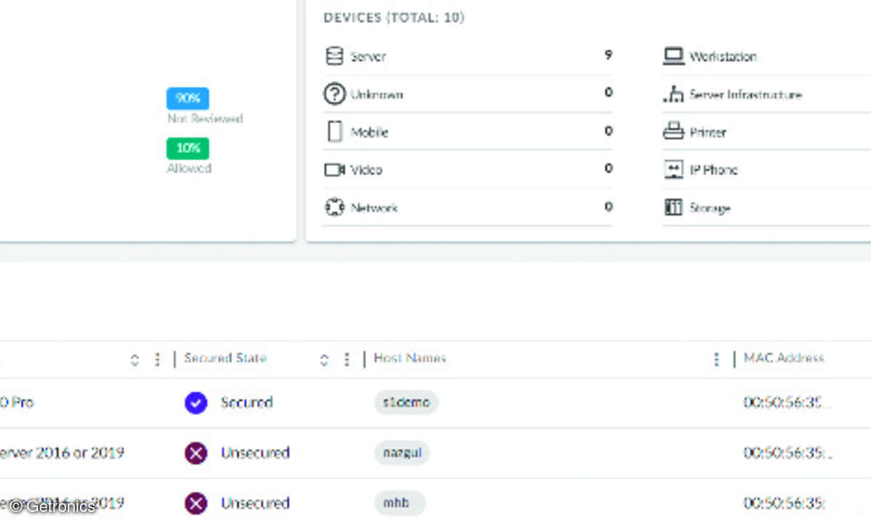The width and height of the screenshot is (871, 522).
Task: Click the Allowed label
Action: click(x=189, y=168)
